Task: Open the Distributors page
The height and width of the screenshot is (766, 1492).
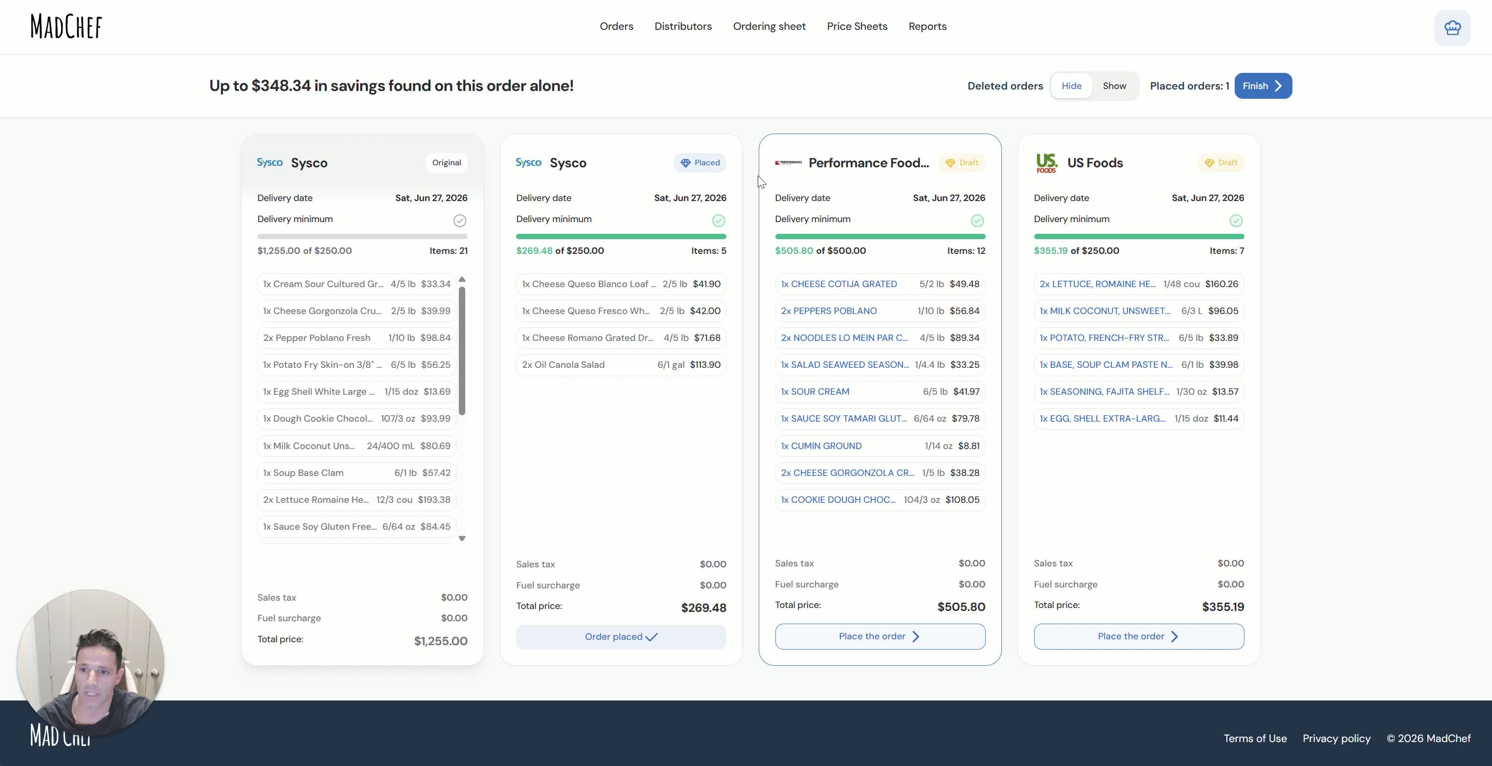Action: click(683, 26)
